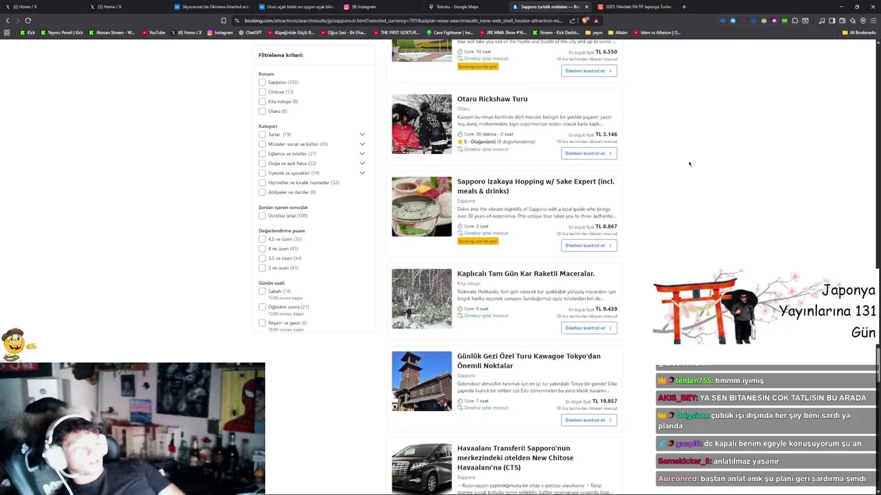The width and height of the screenshot is (881, 495).
Task: Click Biletleri kontrol et for Izakaya Hopping
Action: coord(588,245)
